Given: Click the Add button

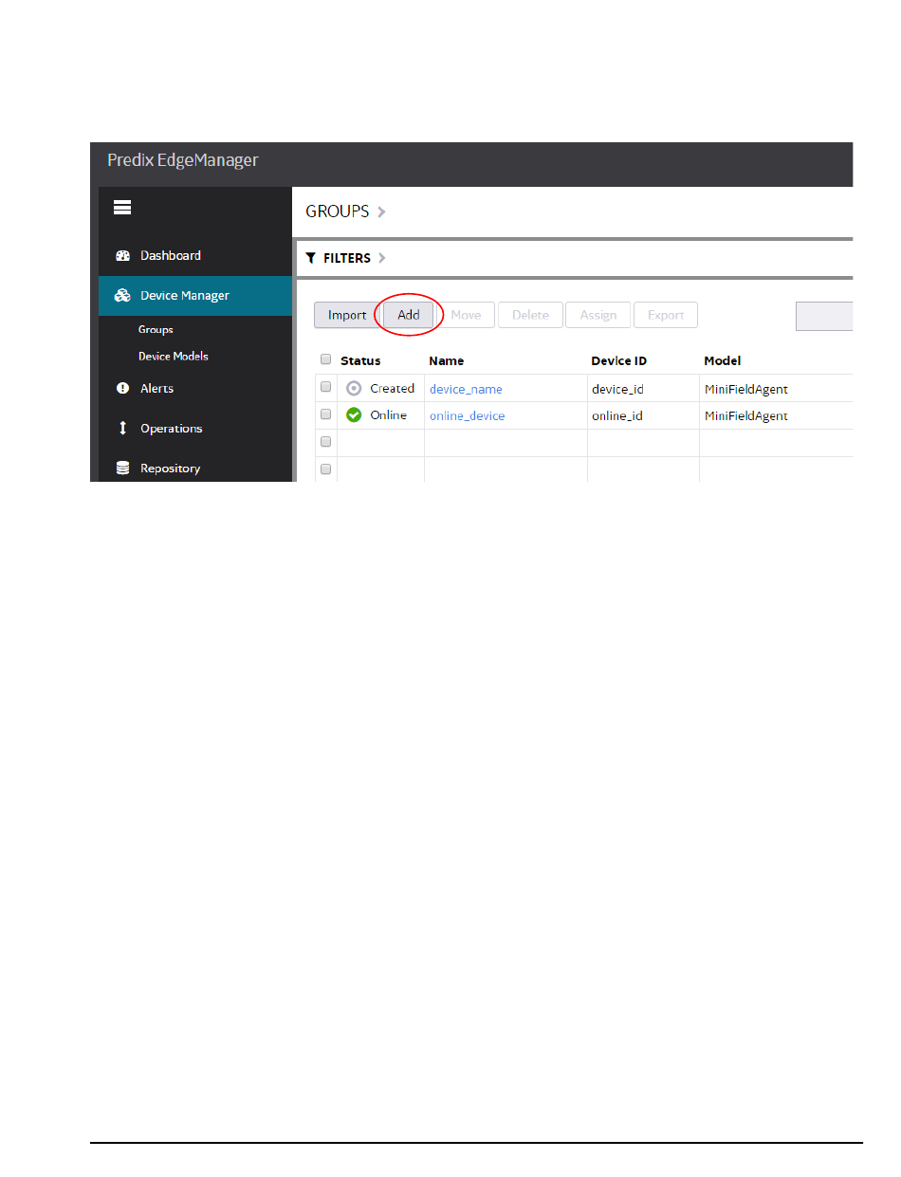Looking at the screenshot, I should click(x=409, y=315).
